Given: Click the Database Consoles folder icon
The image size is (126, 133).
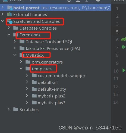Looking at the screenshot, I should (16, 28).
